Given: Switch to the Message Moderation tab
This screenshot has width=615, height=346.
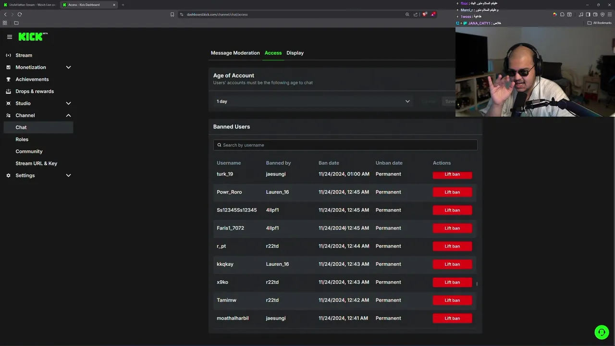Looking at the screenshot, I should (235, 53).
